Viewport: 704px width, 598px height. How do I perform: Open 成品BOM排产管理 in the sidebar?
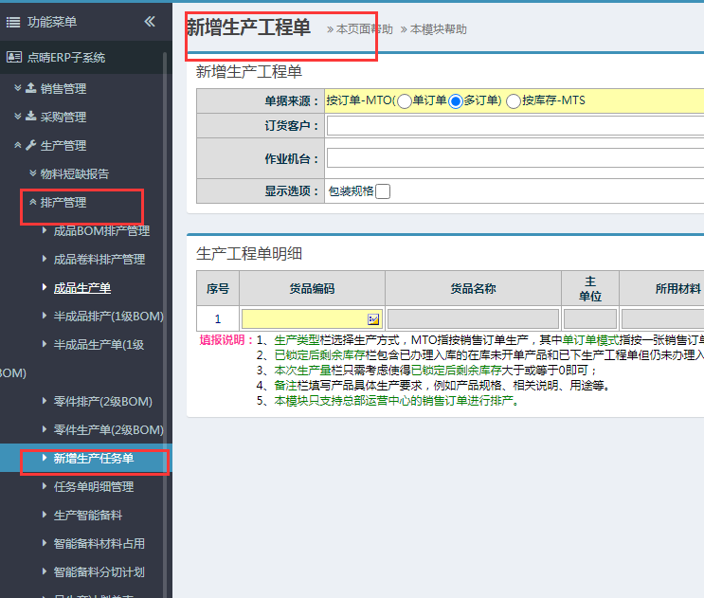point(101,231)
